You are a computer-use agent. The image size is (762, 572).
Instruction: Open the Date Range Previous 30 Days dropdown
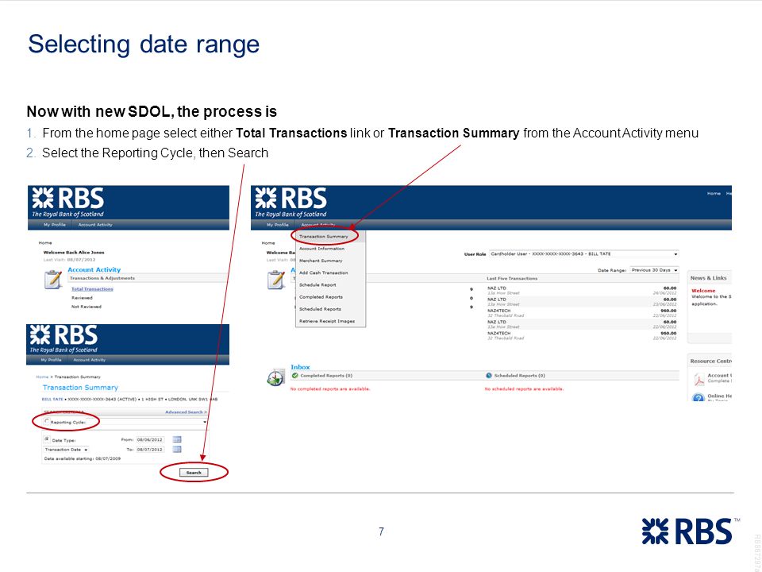pyautogui.click(x=655, y=270)
